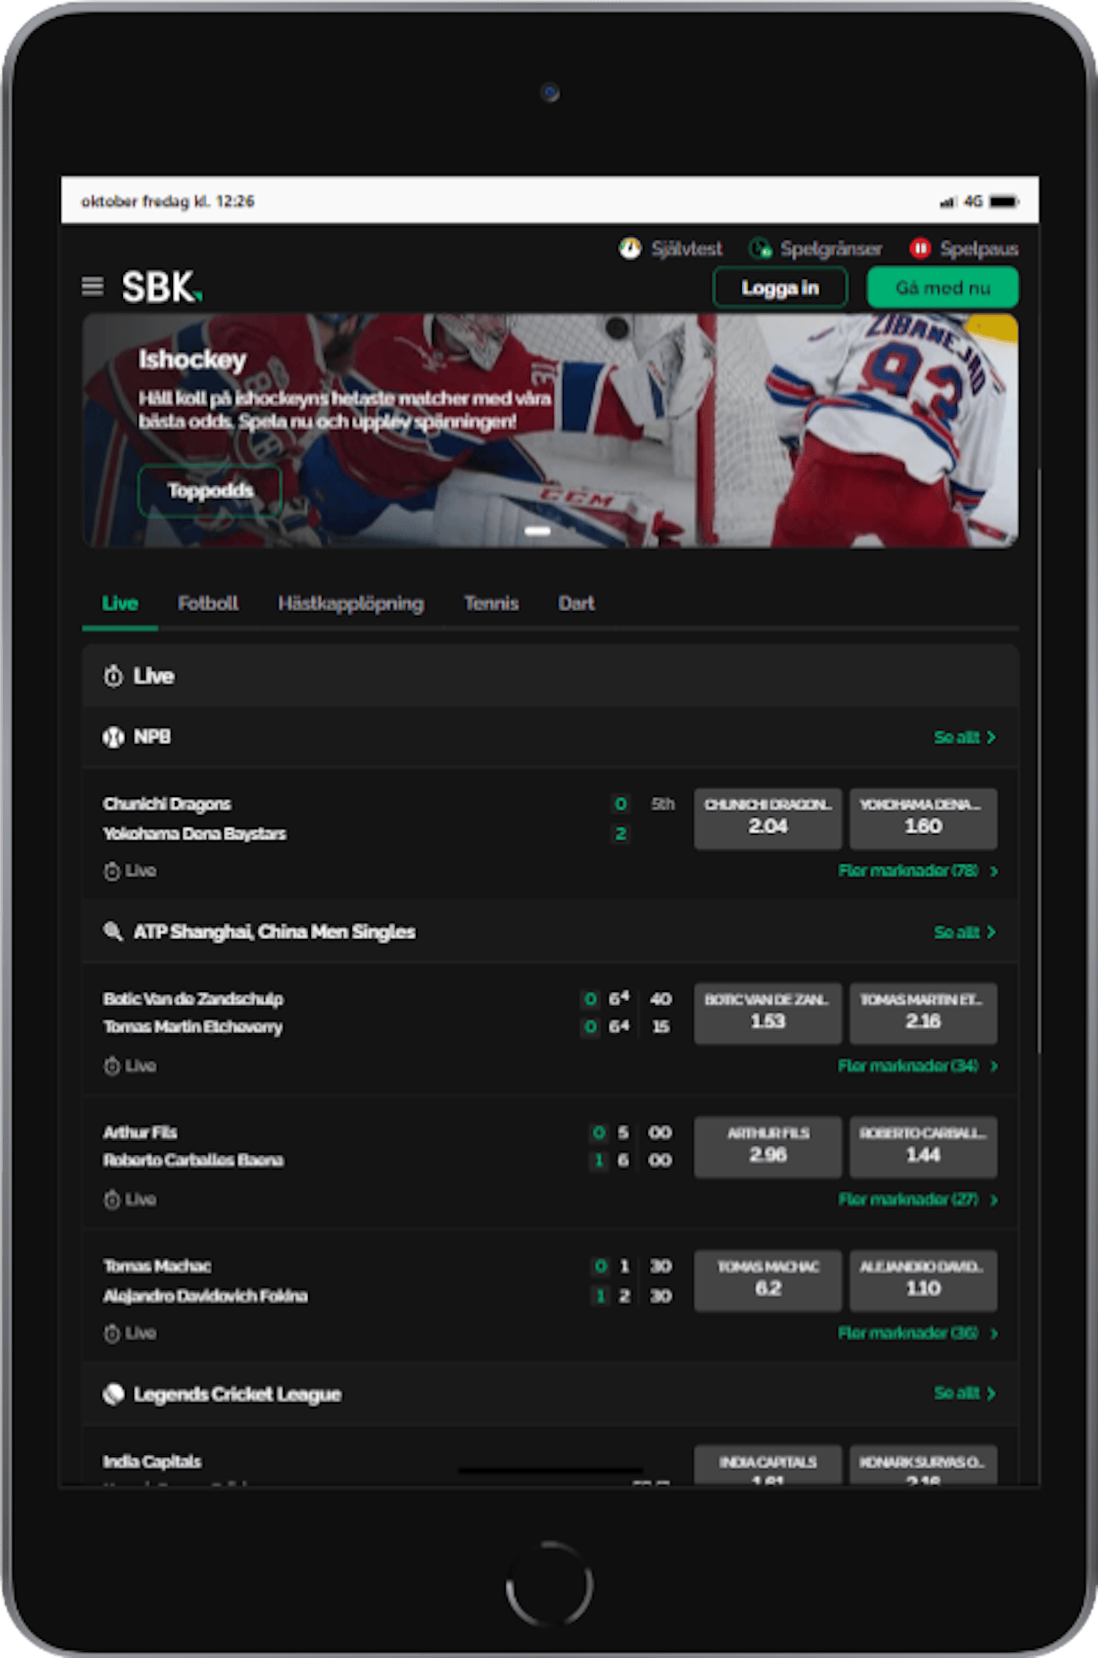The image size is (1098, 1658).
Task: Open Spelgränser limits icon
Action: (760, 249)
